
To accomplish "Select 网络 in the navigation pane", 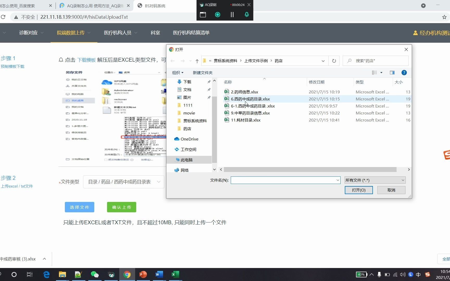I will pos(184,170).
